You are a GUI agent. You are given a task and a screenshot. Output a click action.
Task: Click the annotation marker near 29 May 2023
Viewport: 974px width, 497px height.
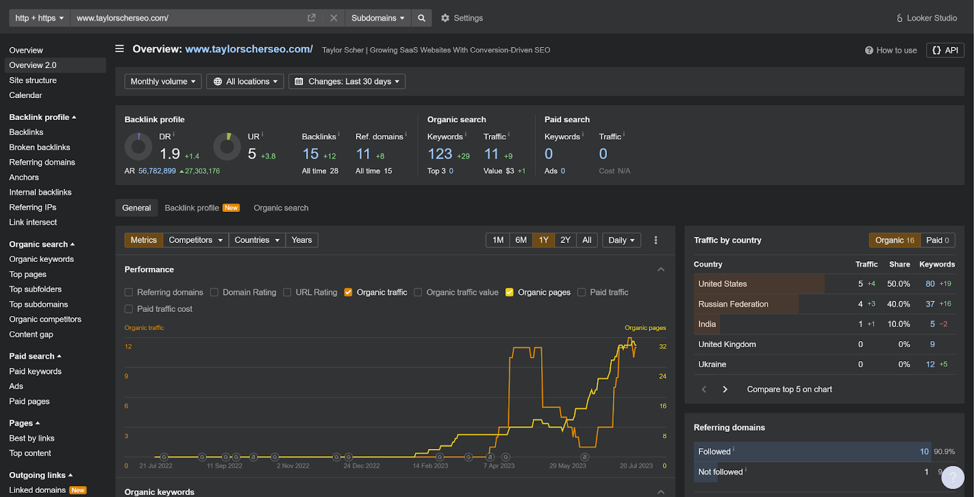pyautogui.click(x=584, y=457)
